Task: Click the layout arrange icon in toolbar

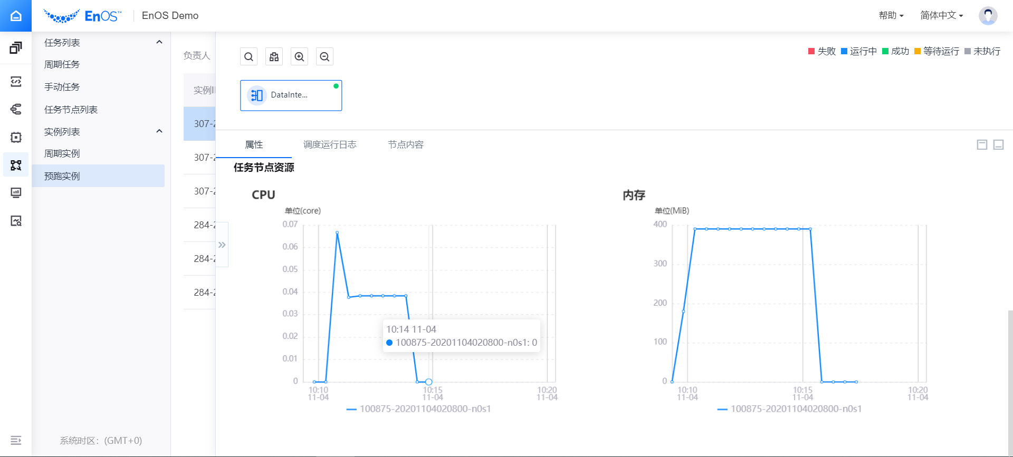Action: click(x=274, y=57)
